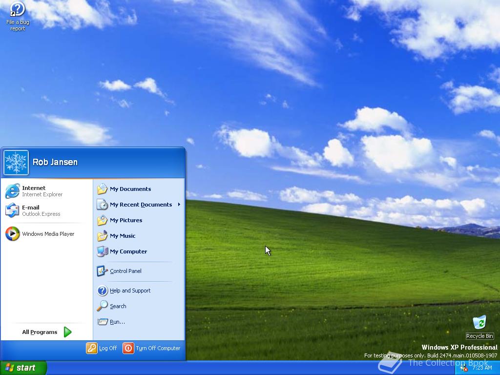Viewport: 500px width, 375px height.
Task: Click the red Turn Off Computer icon
Action: click(128, 348)
